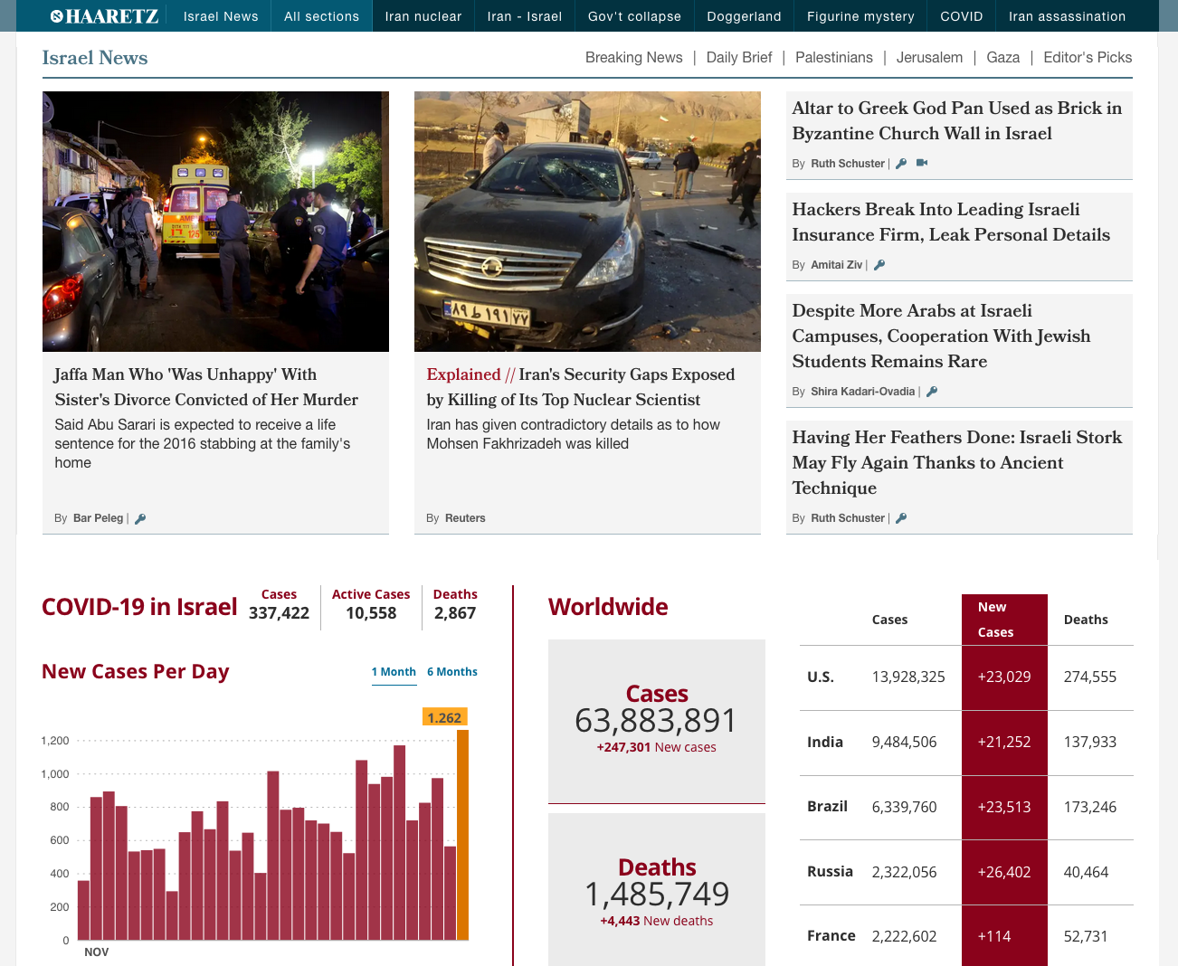
Task: Open the Iran nuclear topic in top bar
Action: point(423,16)
